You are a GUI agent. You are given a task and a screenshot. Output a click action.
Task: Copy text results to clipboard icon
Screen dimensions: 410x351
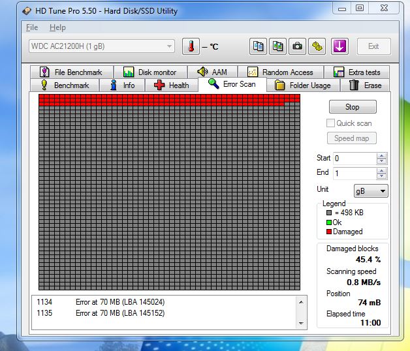[258, 46]
